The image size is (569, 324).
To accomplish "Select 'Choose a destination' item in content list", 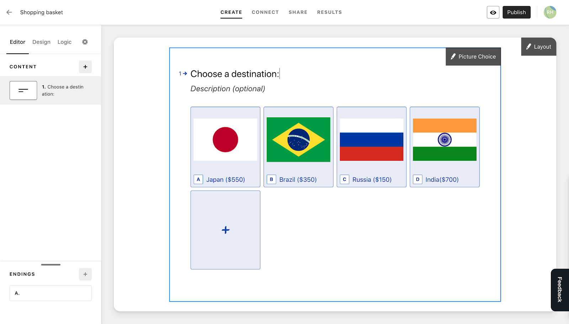I will pos(50,90).
